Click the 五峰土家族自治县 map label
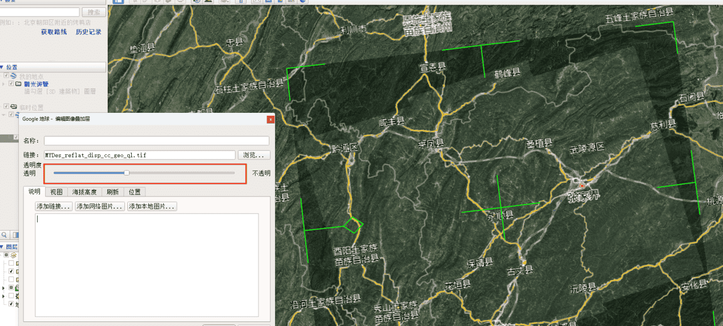Screen dimensions: 723x326 [640, 17]
